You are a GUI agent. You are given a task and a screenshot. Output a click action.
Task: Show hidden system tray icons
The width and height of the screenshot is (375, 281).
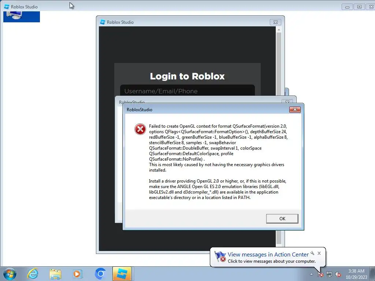[x=311, y=274]
